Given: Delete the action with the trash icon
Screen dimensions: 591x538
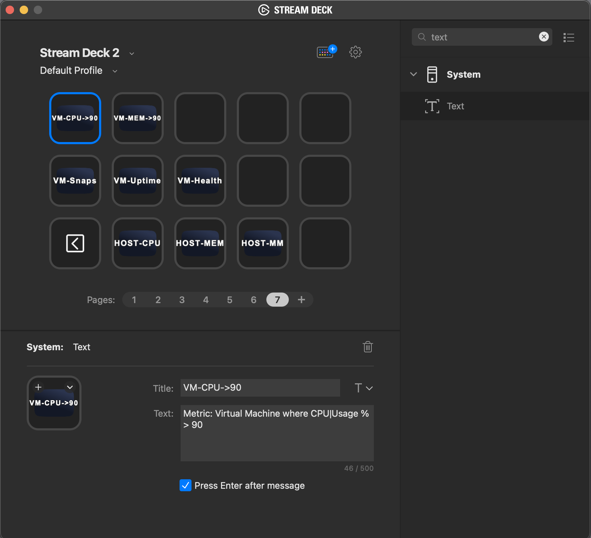Looking at the screenshot, I should coord(368,347).
